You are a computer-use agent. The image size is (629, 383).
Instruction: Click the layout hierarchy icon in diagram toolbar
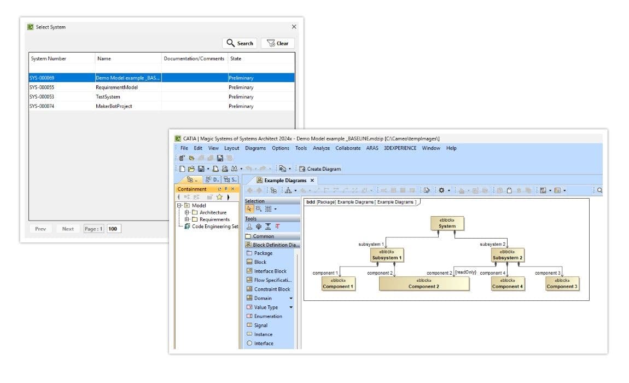[x=288, y=190]
